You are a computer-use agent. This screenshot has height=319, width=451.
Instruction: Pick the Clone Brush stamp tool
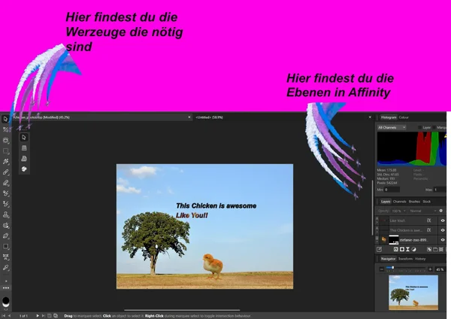pos(5,214)
